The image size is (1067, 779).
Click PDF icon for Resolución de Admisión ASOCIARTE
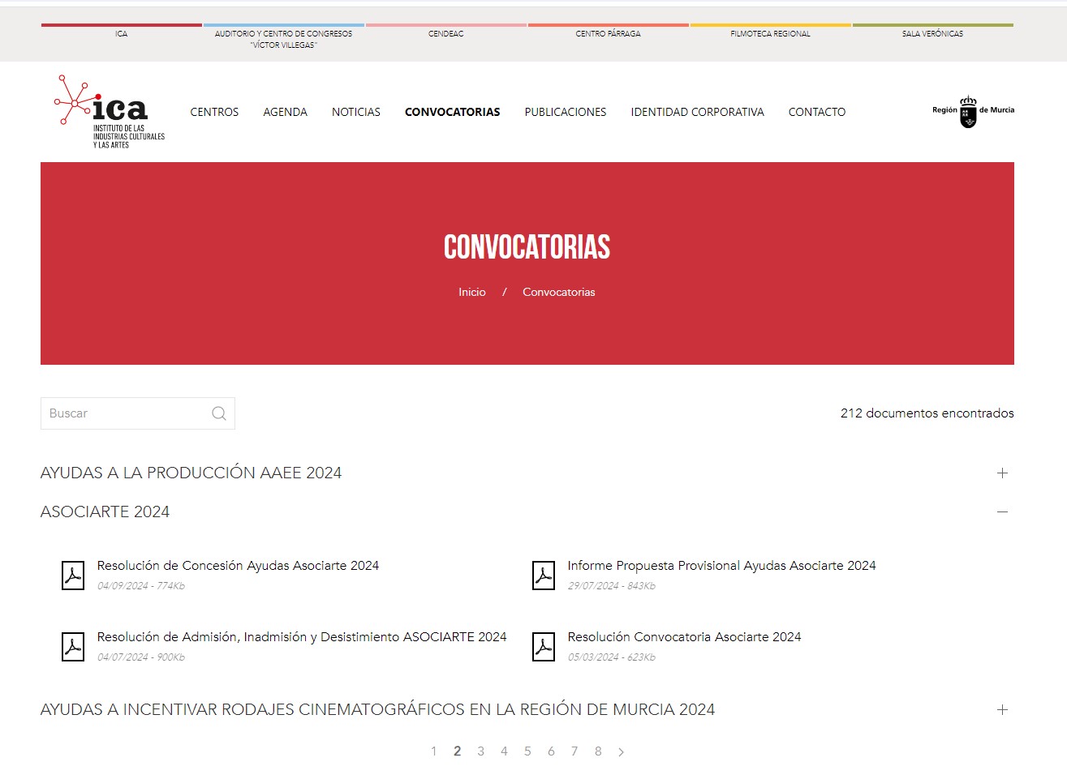pyautogui.click(x=73, y=647)
